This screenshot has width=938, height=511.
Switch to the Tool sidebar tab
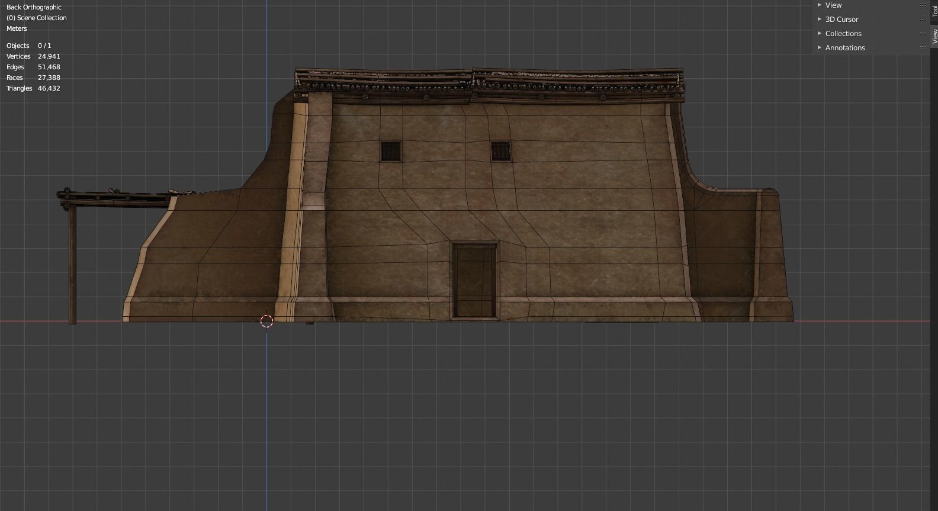934,11
